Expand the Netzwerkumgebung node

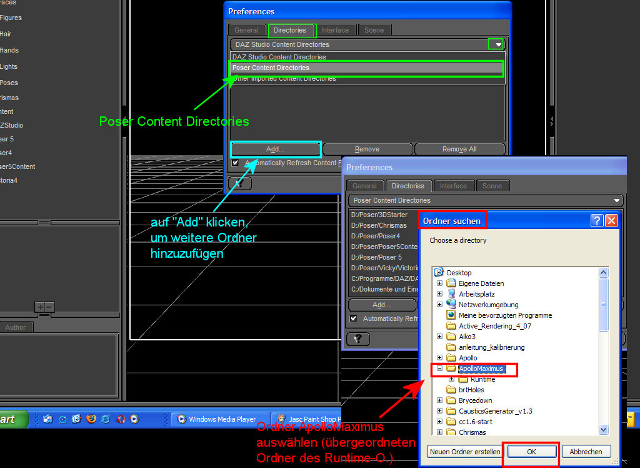[439, 304]
